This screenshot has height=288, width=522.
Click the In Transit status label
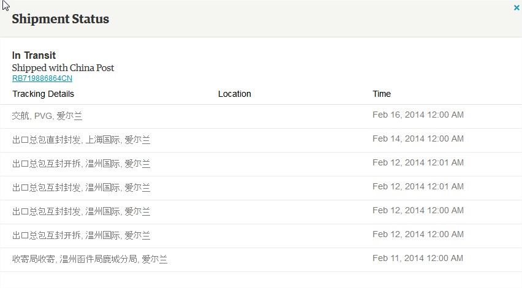(x=34, y=56)
